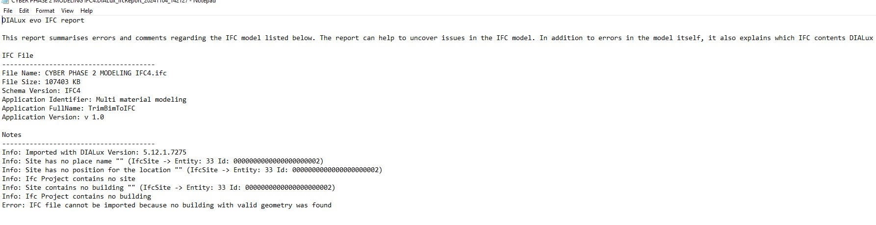
Task: Click the 'Schema Version: IFC4' line
Action: pyautogui.click(x=41, y=90)
